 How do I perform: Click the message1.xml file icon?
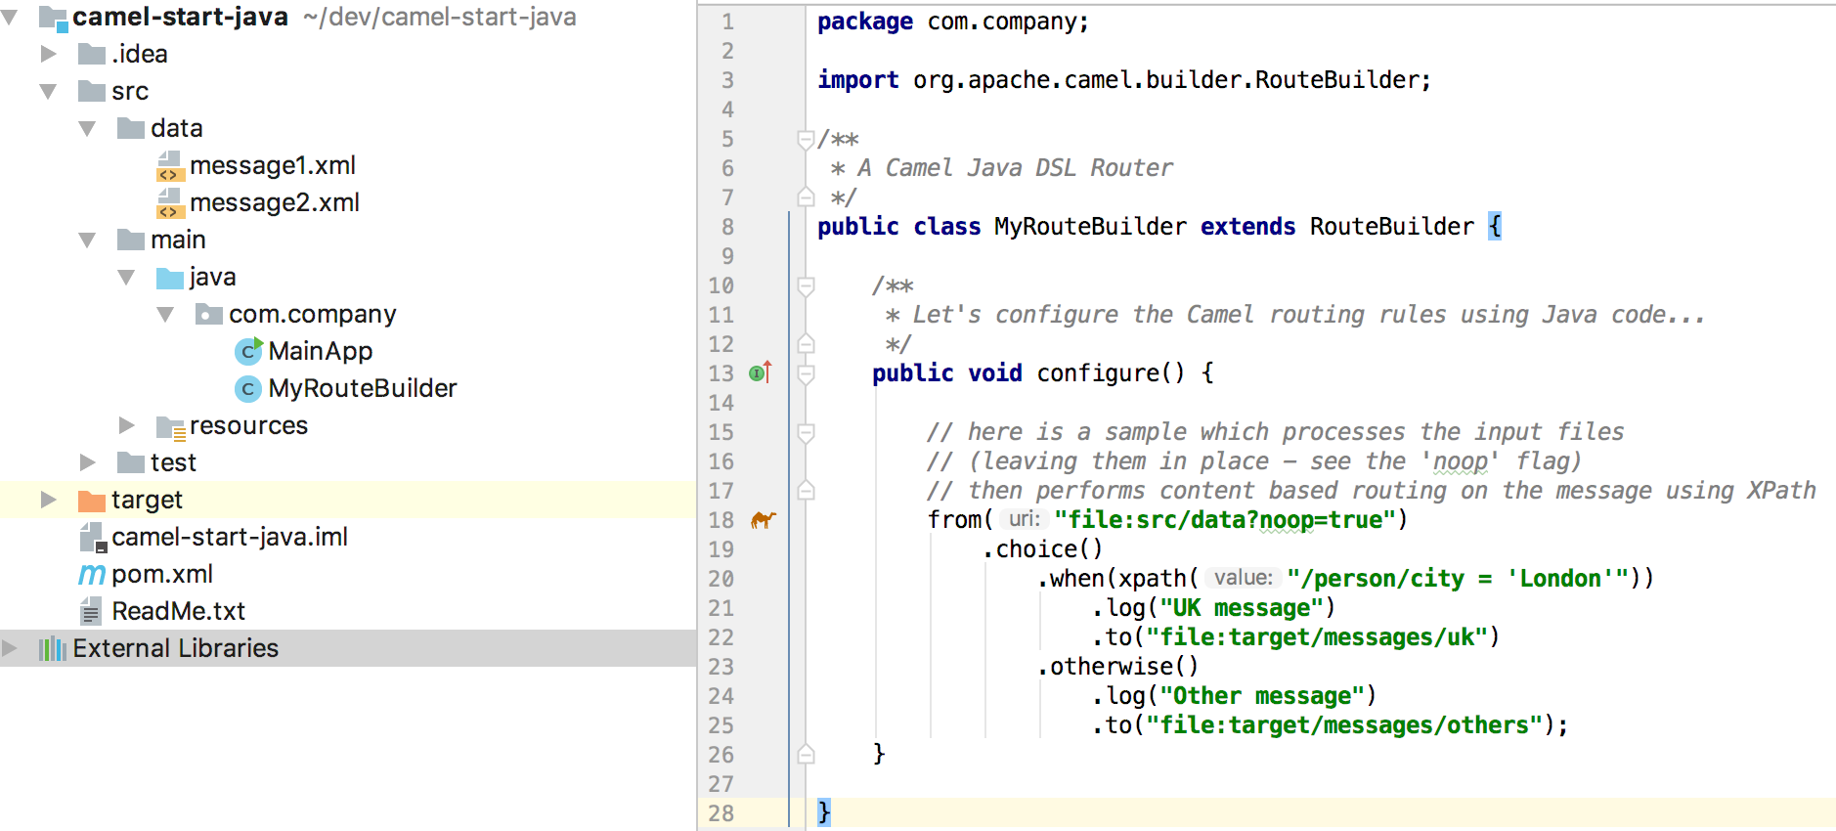tap(169, 166)
